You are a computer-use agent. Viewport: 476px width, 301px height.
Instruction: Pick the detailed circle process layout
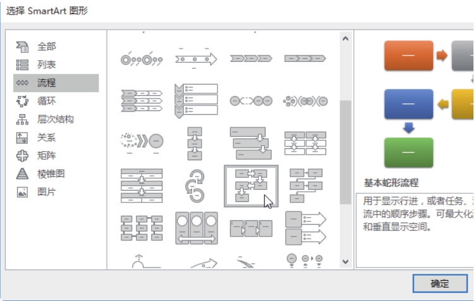coord(305,101)
